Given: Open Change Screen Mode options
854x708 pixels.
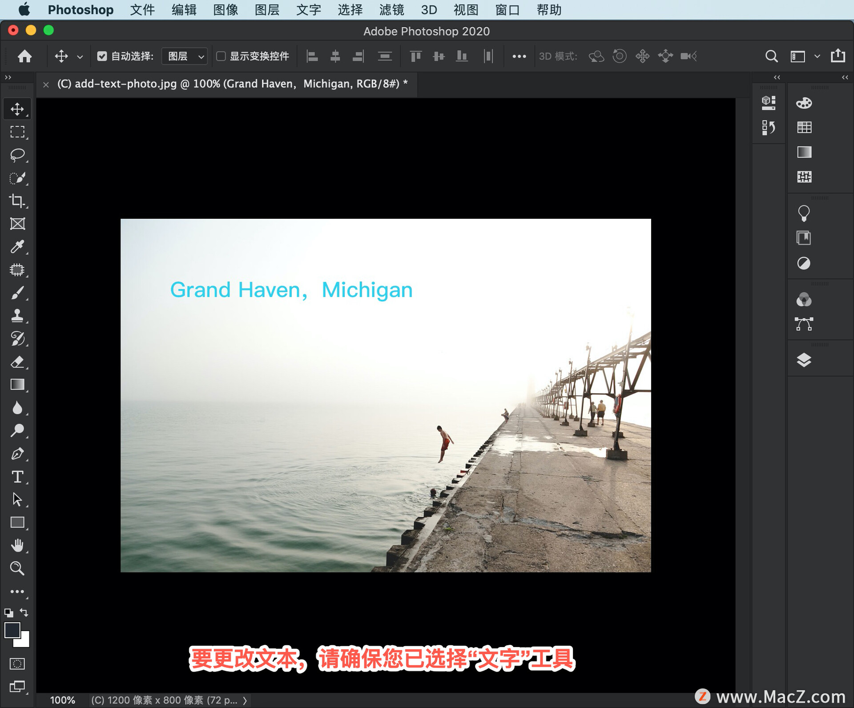Looking at the screenshot, I should (17, 687).
